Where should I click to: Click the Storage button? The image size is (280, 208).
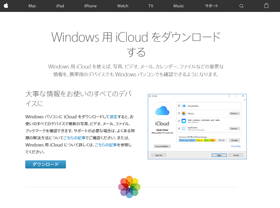(x=234, y=141)
